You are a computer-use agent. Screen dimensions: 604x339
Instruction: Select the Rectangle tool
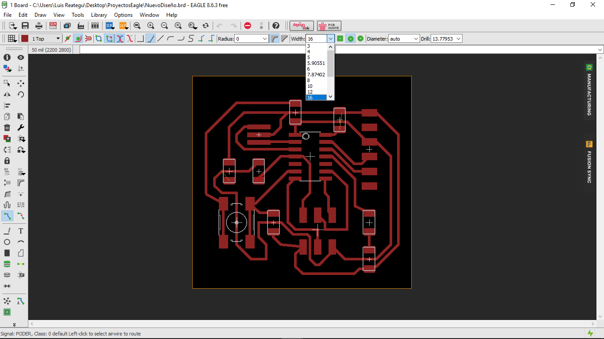7,253
